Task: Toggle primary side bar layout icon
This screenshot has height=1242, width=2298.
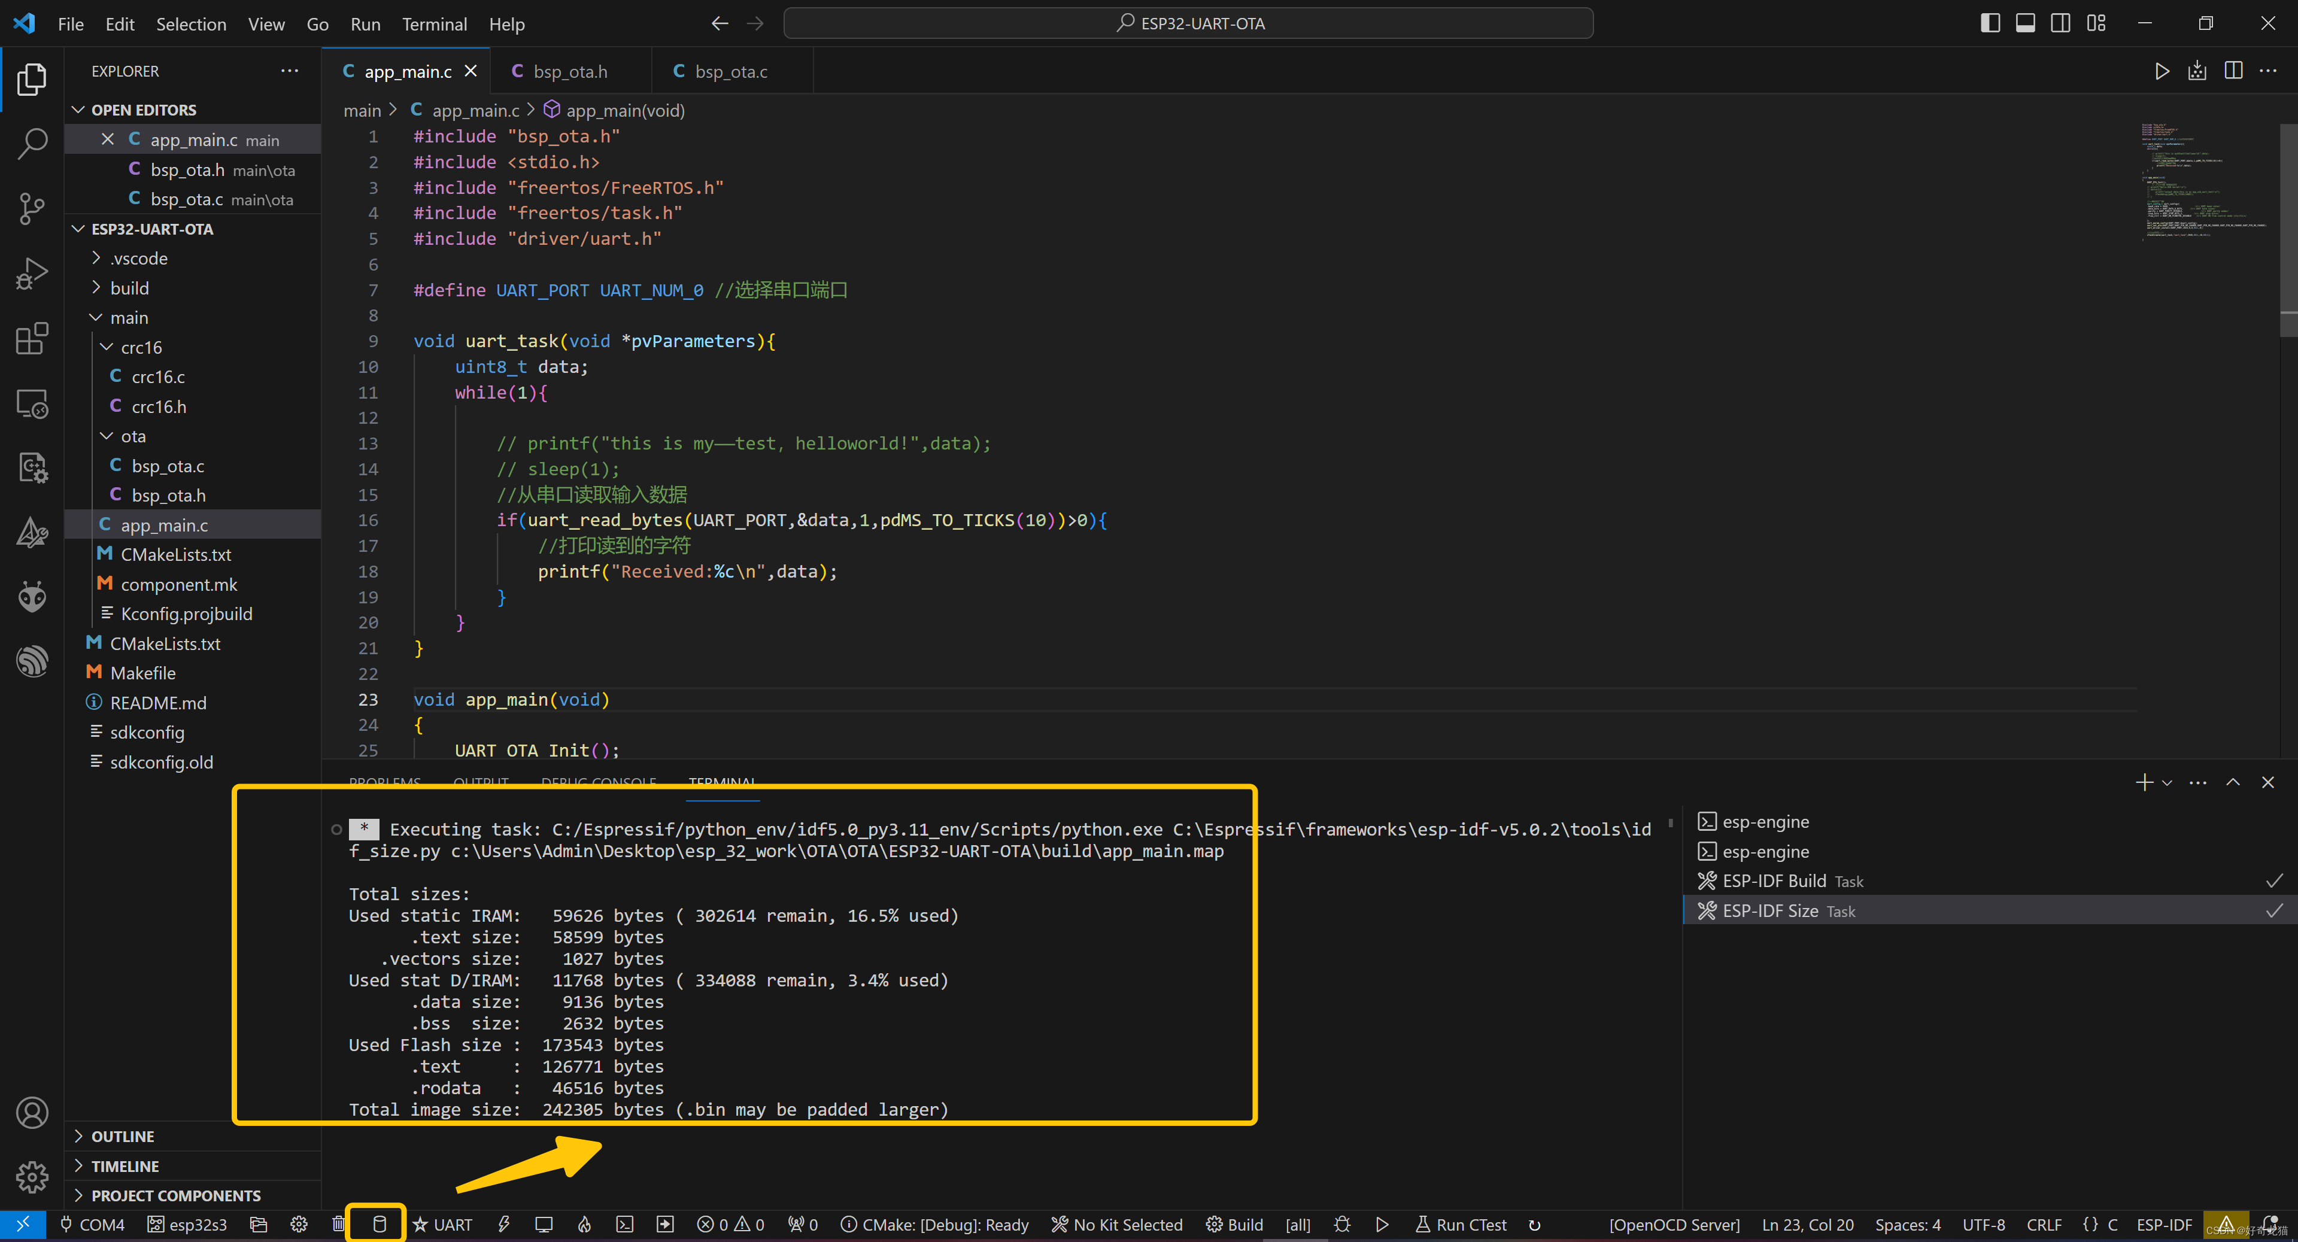Action: click(x=1990, y=23)
